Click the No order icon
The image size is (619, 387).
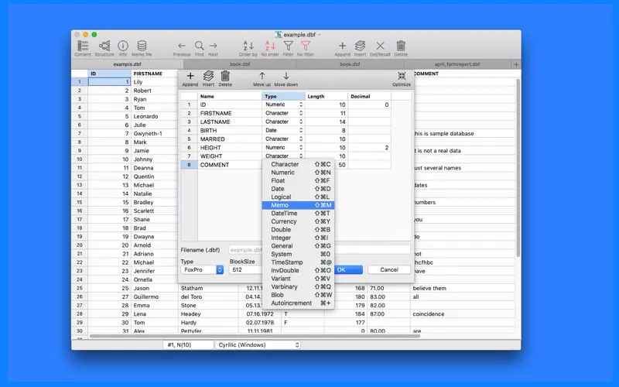coord(270,46)
